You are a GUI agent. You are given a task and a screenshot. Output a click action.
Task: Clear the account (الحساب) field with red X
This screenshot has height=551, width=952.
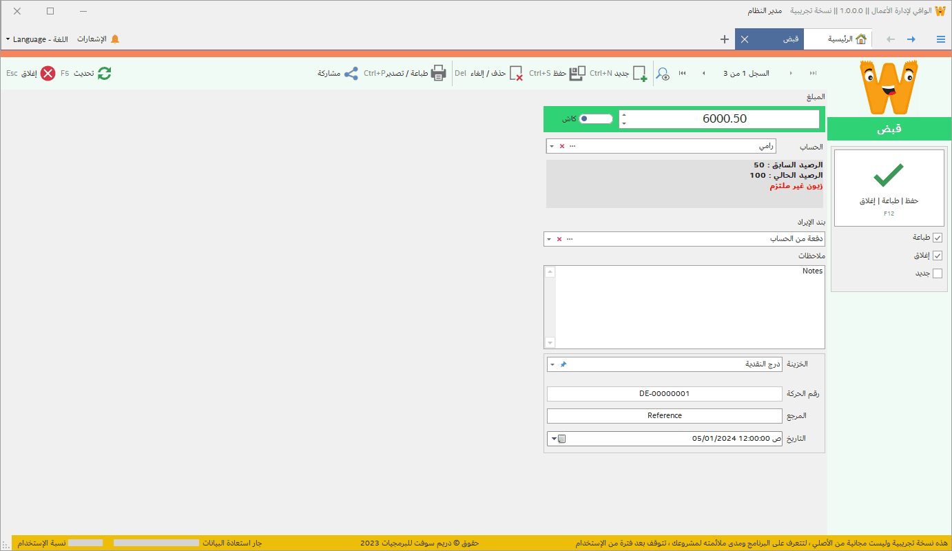(x=561, y=146)
